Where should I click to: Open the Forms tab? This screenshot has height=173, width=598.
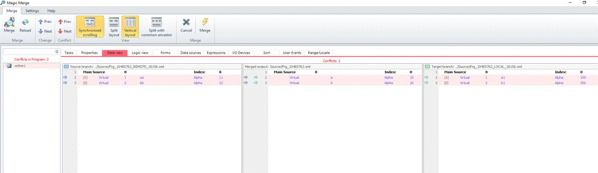(165, 53)
